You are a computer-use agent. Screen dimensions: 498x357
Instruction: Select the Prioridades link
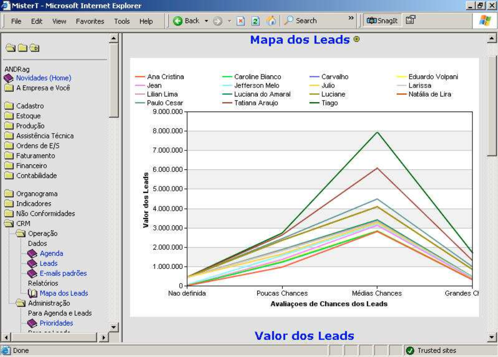click(56, 323)
